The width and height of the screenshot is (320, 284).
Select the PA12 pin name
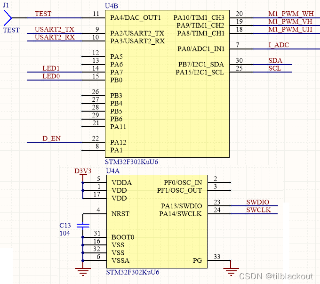(x=118, y=142)
